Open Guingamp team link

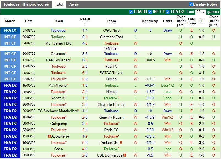(59, 124)
